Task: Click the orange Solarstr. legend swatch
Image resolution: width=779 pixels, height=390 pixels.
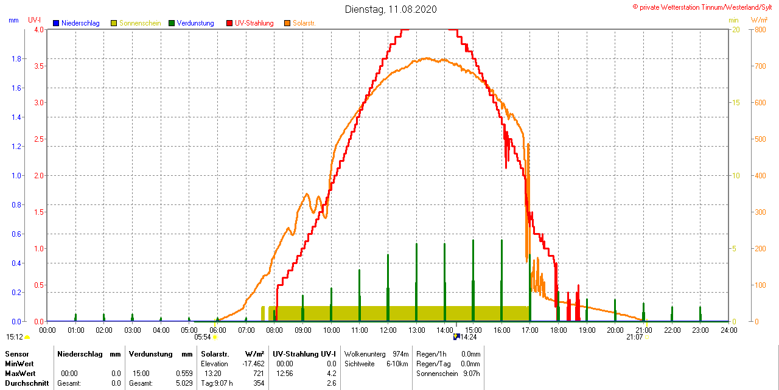Action: [x=287, y=23]
